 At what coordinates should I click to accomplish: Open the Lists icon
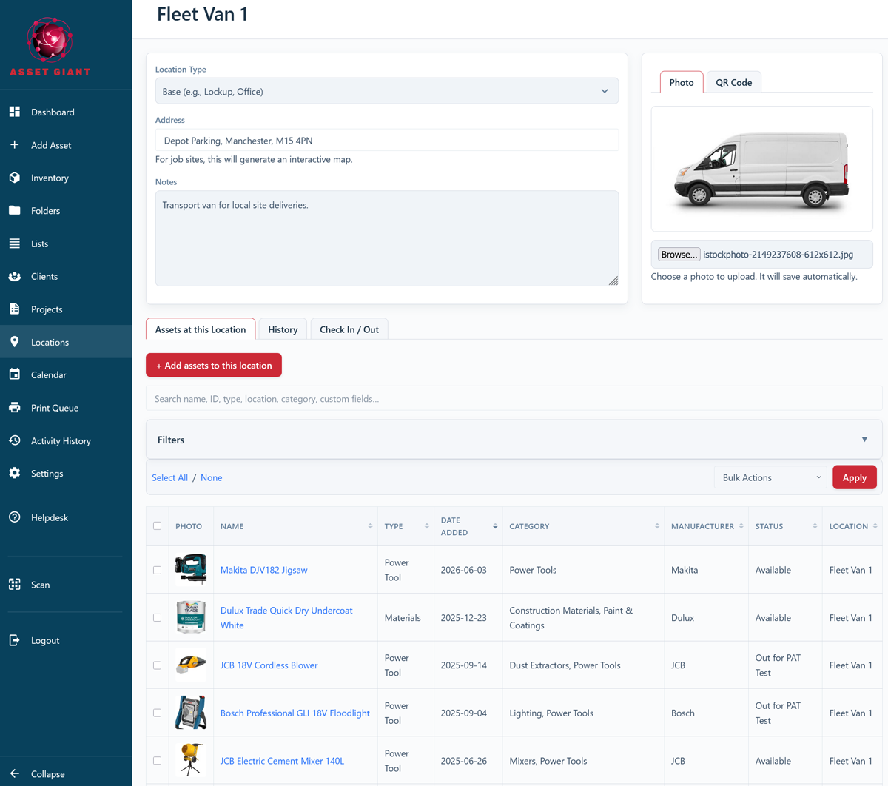pos(15,243)
